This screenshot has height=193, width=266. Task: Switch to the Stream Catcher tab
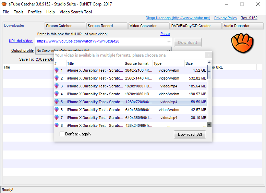(x=65, y=26)
